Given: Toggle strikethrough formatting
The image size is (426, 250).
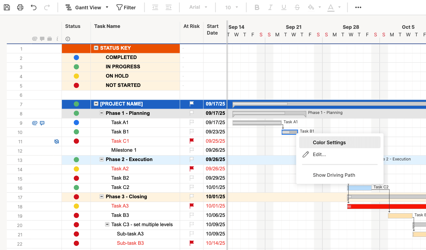Looking at the screenshot, I should (297, 8).
